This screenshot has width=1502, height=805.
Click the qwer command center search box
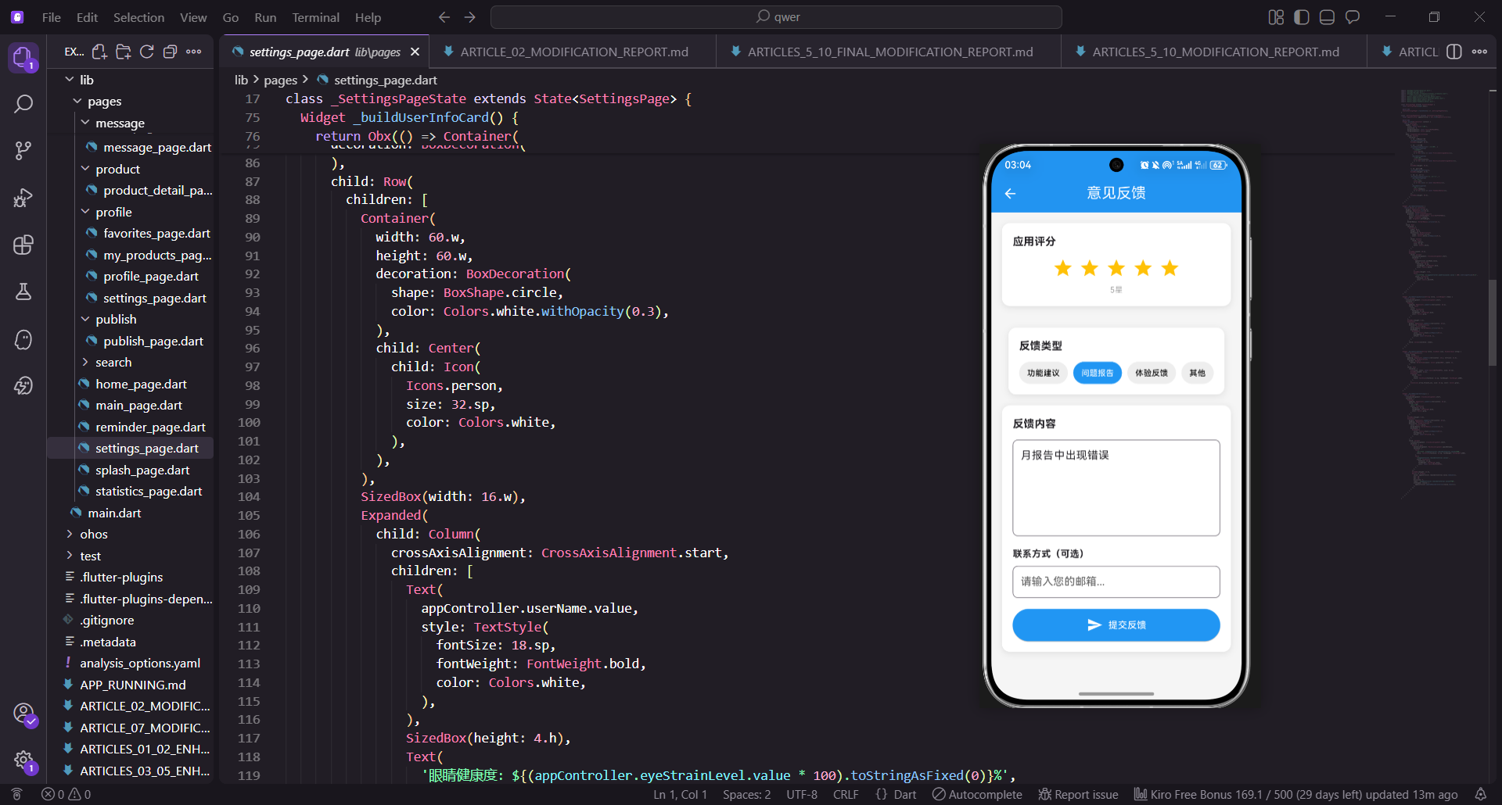pos(776,17)
